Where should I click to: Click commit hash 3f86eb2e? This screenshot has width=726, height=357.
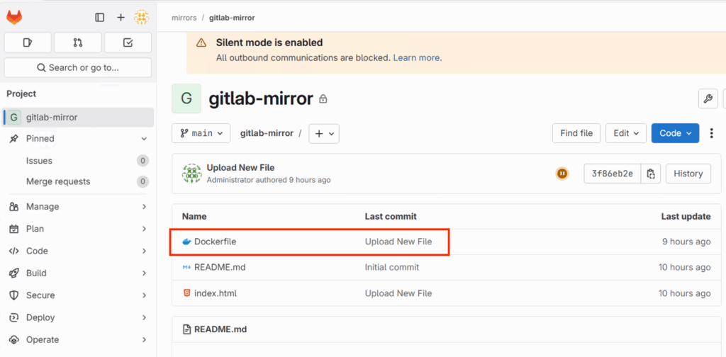click(x=612, y=174)
